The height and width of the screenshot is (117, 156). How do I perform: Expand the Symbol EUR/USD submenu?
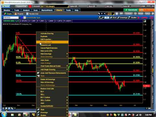52,106
